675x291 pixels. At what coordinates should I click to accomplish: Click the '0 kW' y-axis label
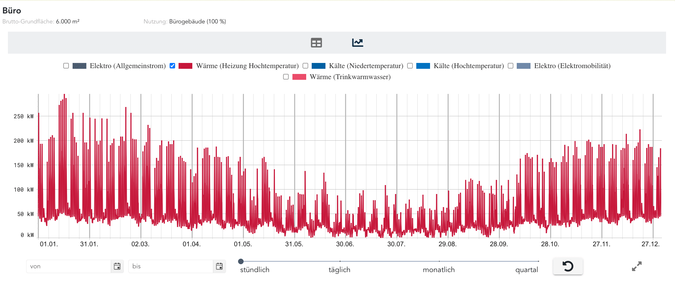(28, 235)
